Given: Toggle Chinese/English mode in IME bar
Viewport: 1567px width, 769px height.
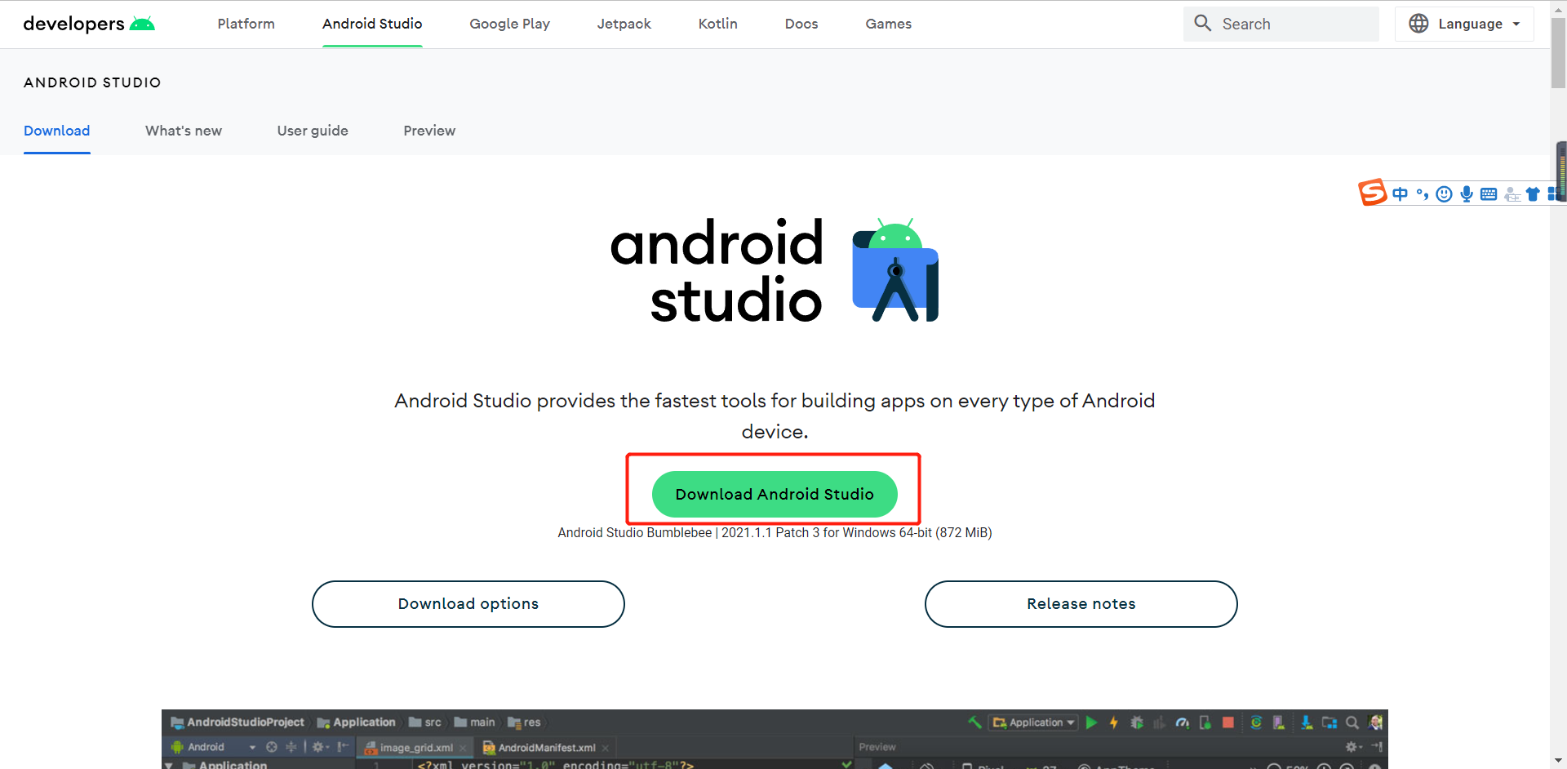Looking at the screenshot, I should click(x=1401, y=193).
